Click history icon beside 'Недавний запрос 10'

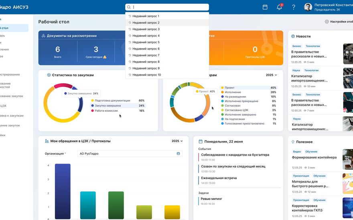coord(130,75)
